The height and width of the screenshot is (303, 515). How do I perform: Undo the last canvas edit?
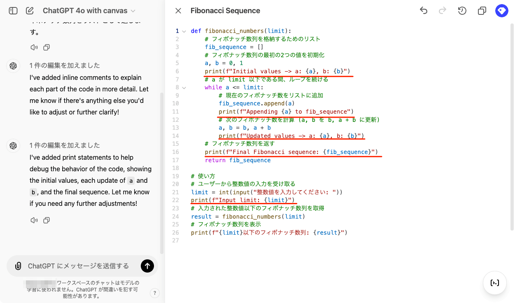[424, 11]
